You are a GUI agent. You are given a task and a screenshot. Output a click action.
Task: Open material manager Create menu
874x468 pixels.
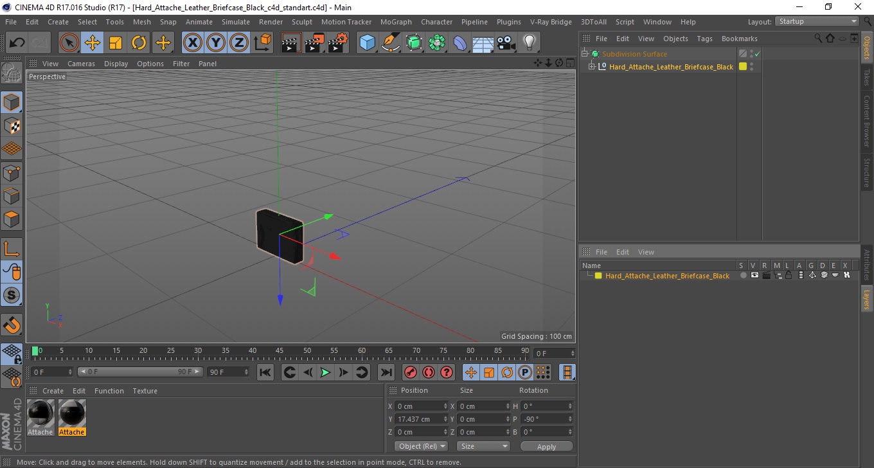[x=53, y=391]
